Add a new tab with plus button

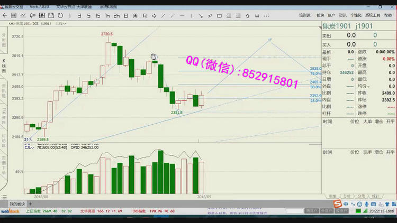click(x=31, y=203)
